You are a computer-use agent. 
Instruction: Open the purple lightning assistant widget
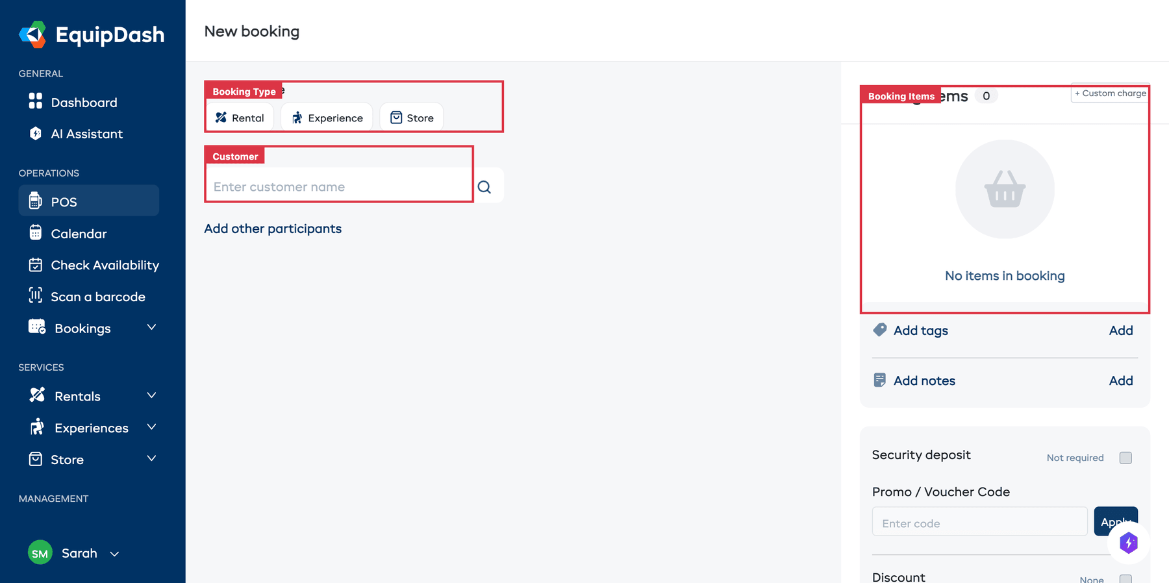(x=1128, y=543)
